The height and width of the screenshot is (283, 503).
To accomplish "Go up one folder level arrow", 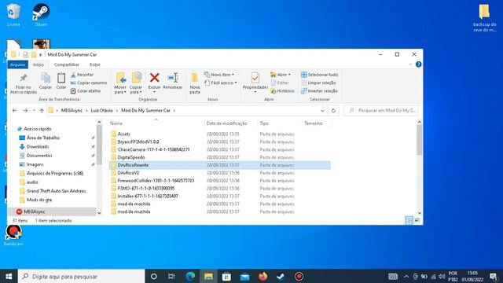I will coord(42,110).
